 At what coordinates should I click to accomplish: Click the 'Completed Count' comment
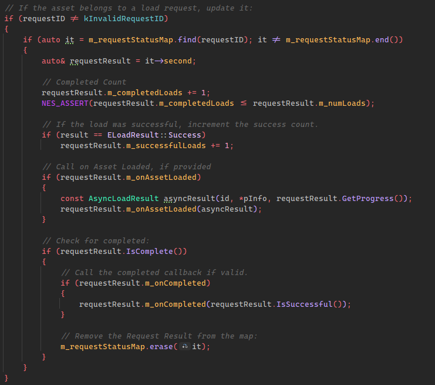pos(84,82)
